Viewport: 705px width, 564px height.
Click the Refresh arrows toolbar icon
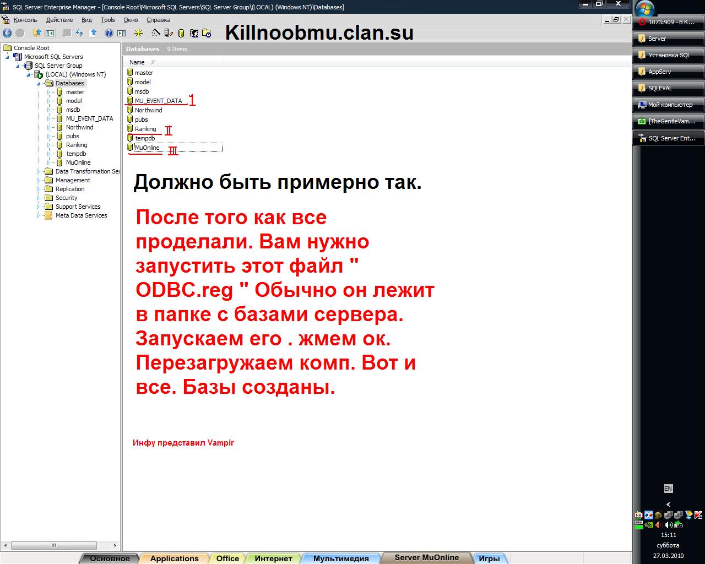pos(79,33)
